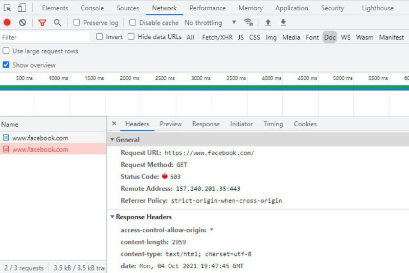The width and height of the screenshot is (409, 273).
Task: Select content-length 2959 value
Action: (x=179, y=242)
